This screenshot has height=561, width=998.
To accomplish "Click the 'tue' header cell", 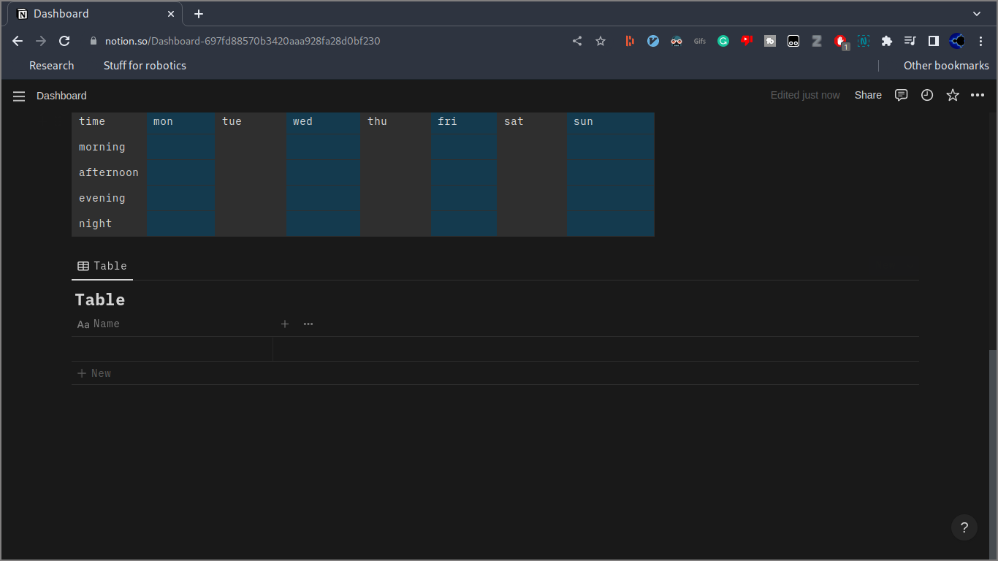I will [x=251, y=122].
